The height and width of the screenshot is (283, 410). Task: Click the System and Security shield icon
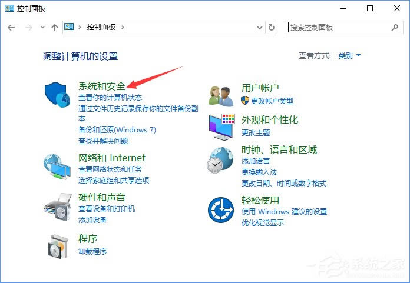[58, 95]
